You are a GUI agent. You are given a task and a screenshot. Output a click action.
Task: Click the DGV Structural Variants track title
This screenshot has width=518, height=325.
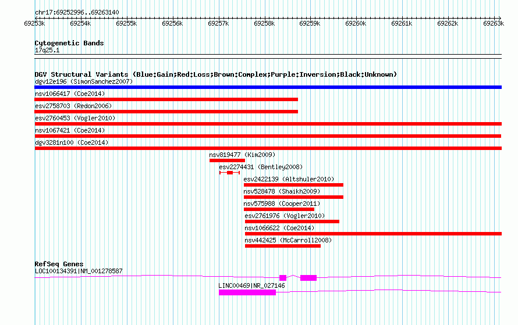[216, 74]
